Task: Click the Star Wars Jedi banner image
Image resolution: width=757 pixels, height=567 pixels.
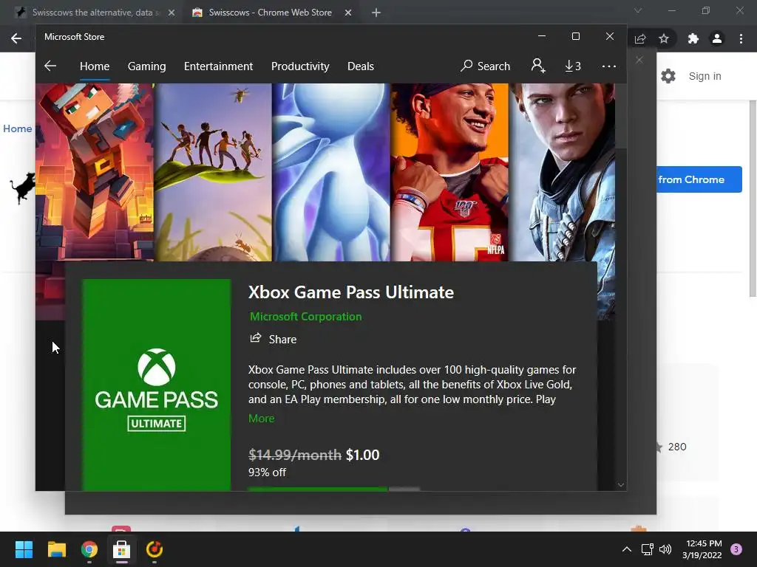Action: [x=562, y=172]
